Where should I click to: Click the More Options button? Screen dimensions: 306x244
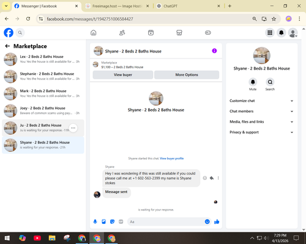[187, 75]
